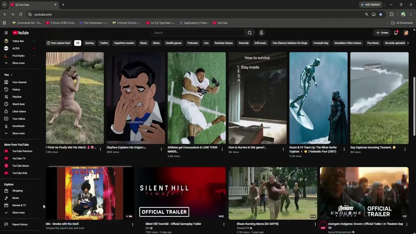Viewport: 416px width, 234px height.
Task: Open Your custom feed
Action: click(58, 43)
